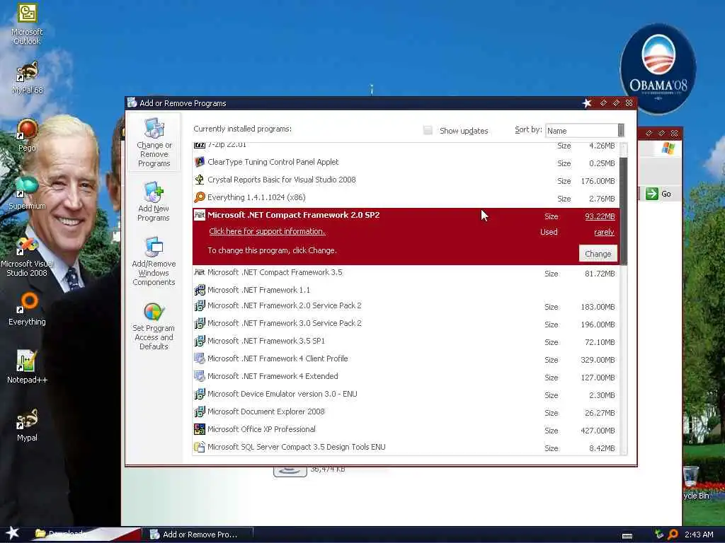Toggle the Show updates checkbox

pyautogui.click(x=428, y=131)
